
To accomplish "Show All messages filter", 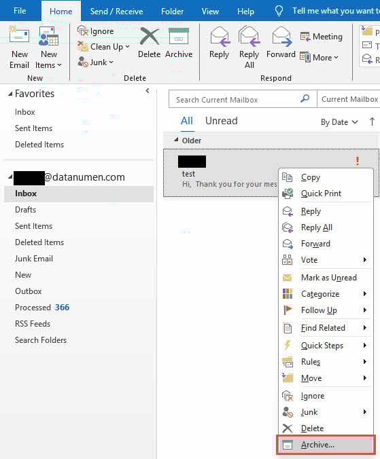I will tap(187, 121).
